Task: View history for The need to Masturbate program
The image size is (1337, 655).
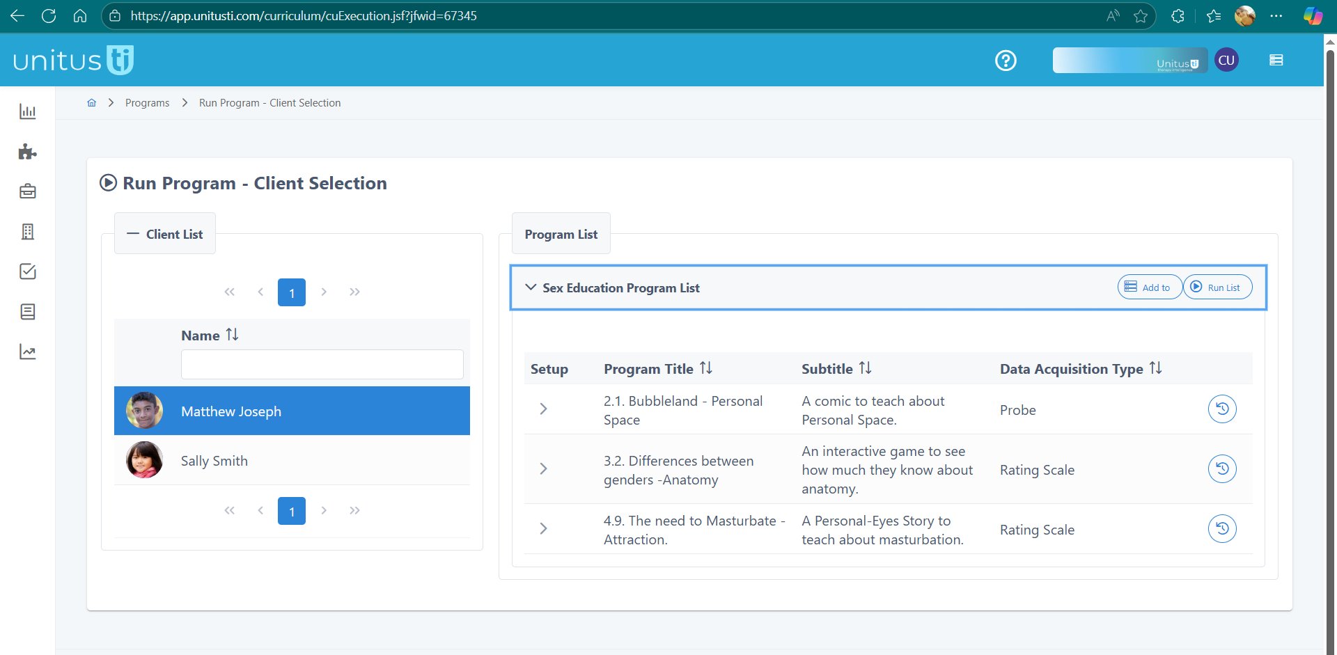Action: point(1222,528)
